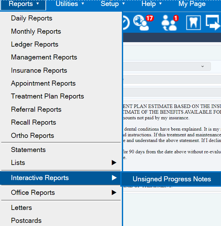Image resolution: width=221 pixels, height=226 pixels.
Task: Select Ledger Reports
Action: [61, 44]
